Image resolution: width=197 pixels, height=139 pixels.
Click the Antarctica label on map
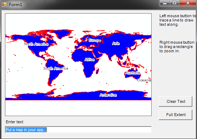point(108,95)
